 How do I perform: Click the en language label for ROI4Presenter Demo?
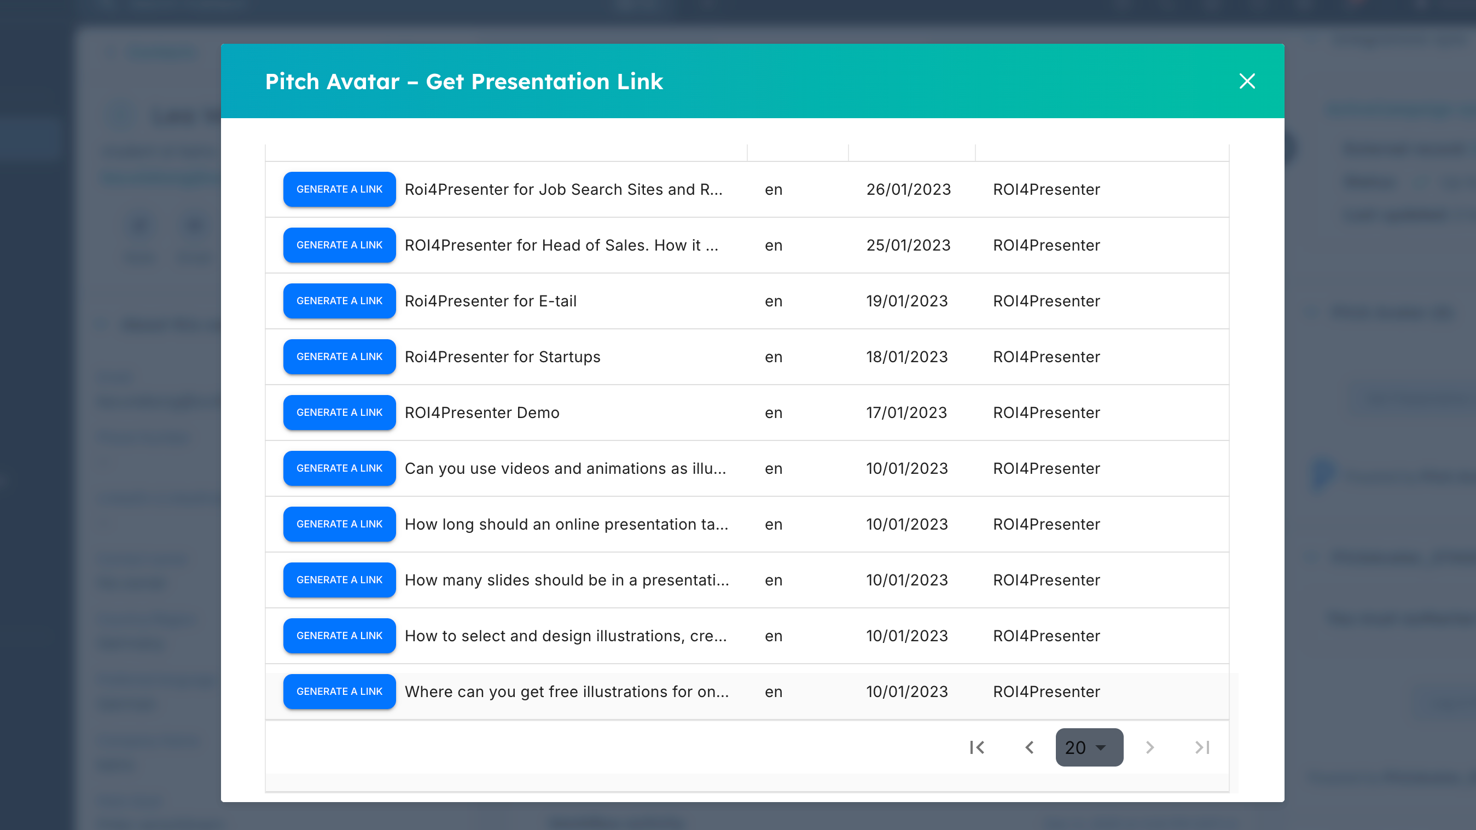(x=774, y=412)
